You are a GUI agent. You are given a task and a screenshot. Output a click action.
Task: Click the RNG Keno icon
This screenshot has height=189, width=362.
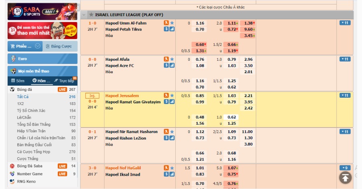[12, 181]
